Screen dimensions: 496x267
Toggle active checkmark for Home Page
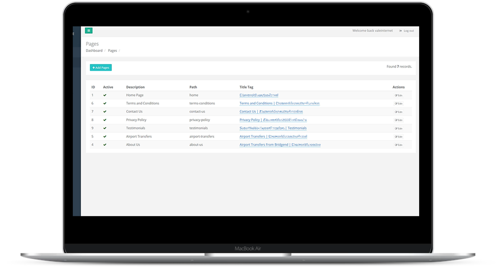105,95
